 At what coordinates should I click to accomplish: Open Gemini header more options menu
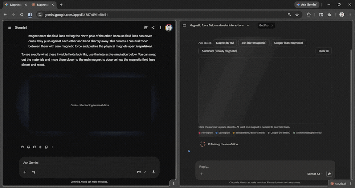tap(161, 28)
